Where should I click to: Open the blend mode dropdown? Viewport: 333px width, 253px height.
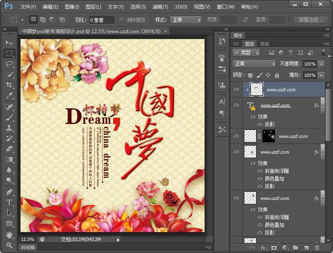click(x=254, y=64)
